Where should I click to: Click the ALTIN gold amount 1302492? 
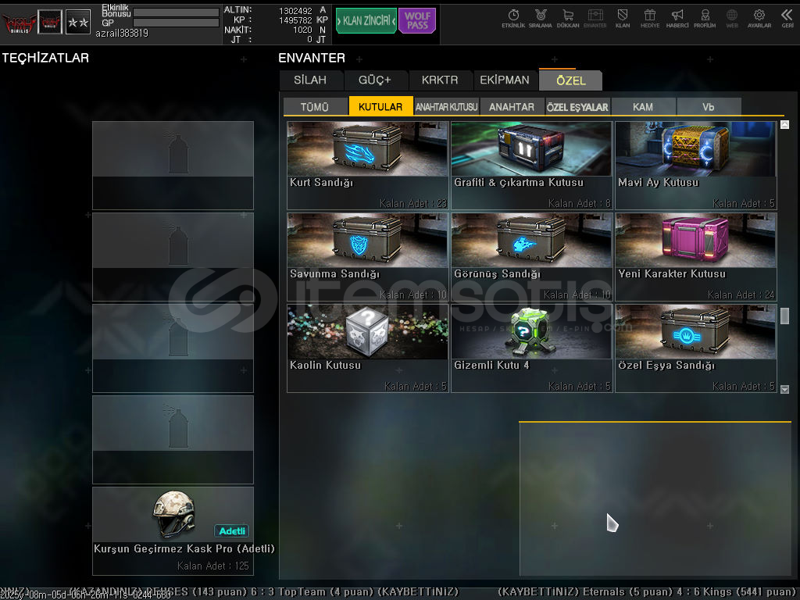click(295, 11)
